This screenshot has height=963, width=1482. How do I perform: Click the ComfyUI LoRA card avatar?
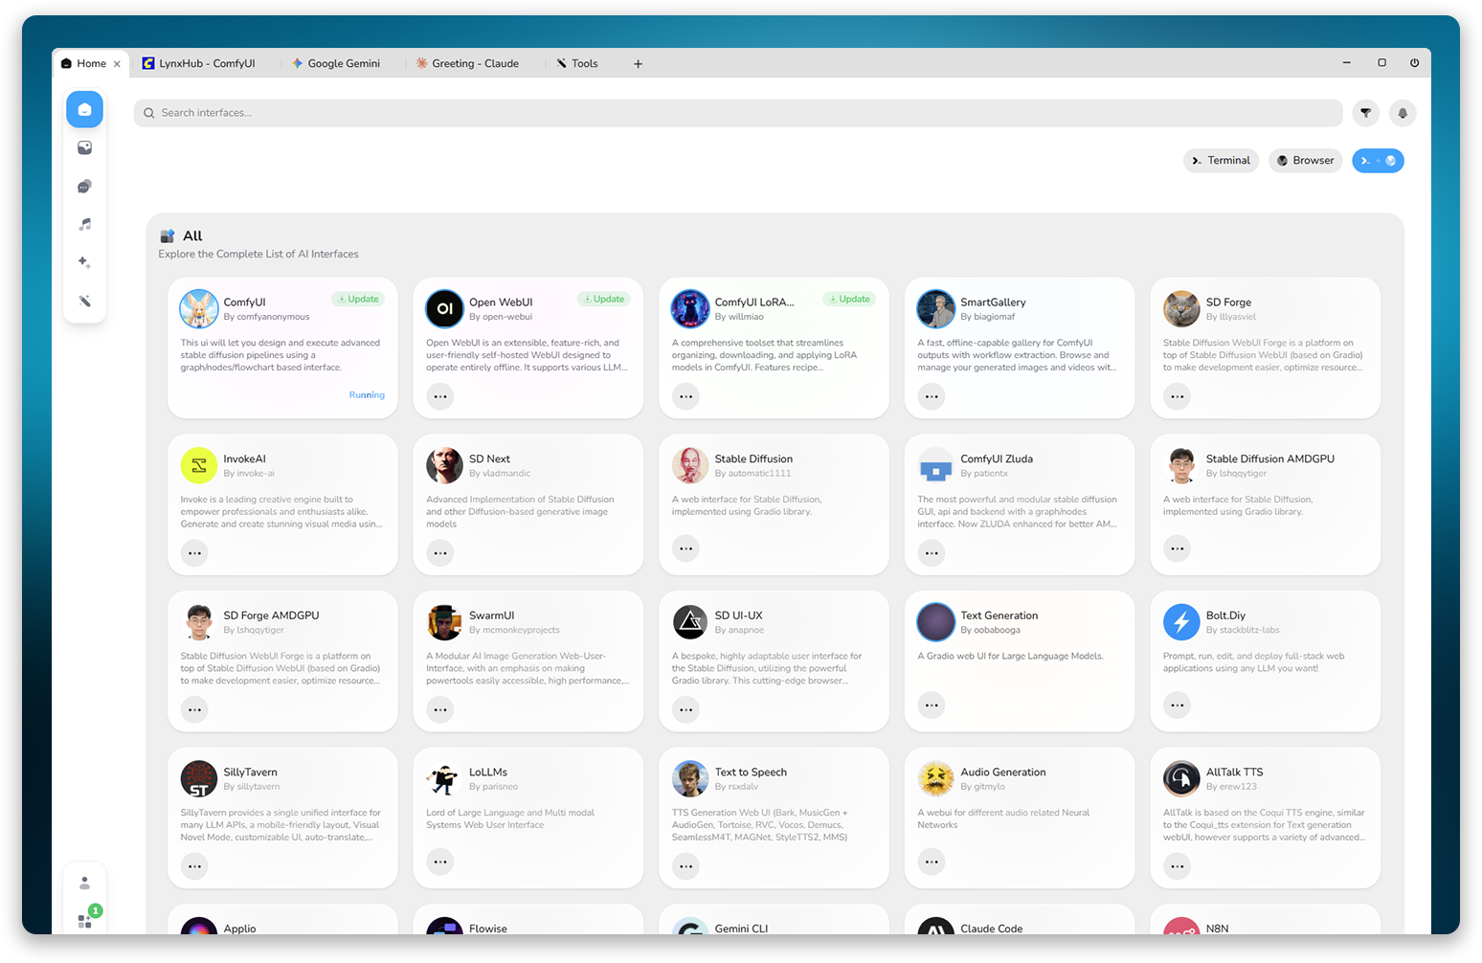click(x=690, y=309)
